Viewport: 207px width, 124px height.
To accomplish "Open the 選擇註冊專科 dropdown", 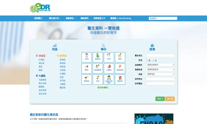I will (160, 65).
